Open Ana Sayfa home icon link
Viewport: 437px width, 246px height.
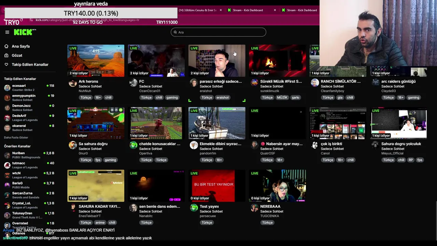pyautogui.click(x=6, y=46)
